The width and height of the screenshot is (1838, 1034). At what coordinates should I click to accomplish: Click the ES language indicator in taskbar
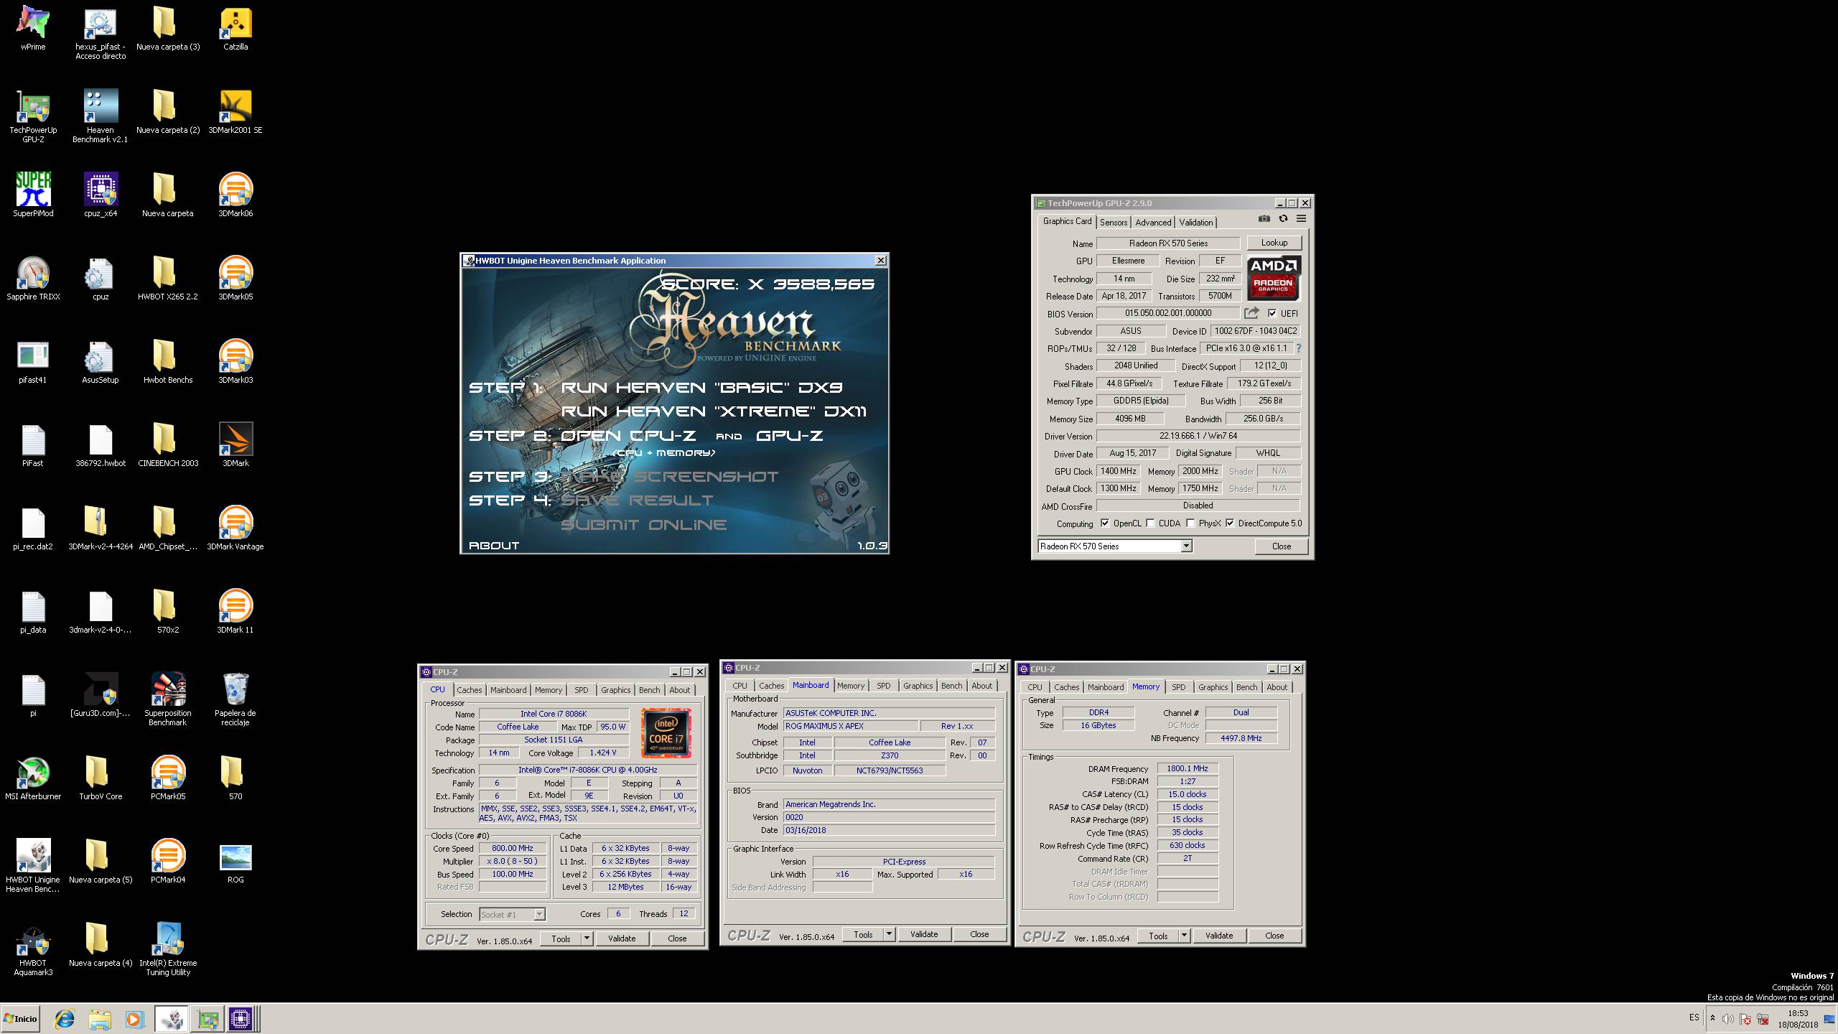[x=1694, y=1017]
